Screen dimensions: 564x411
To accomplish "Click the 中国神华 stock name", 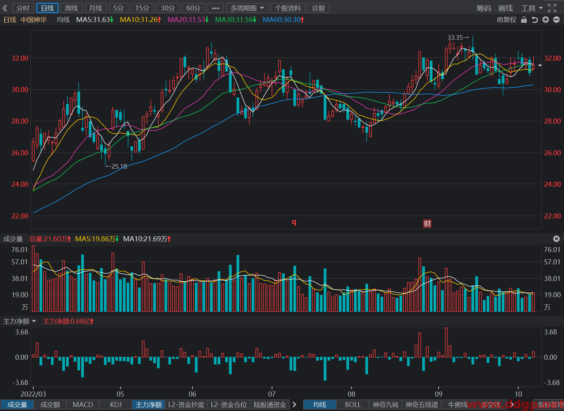I will point(34,20).
